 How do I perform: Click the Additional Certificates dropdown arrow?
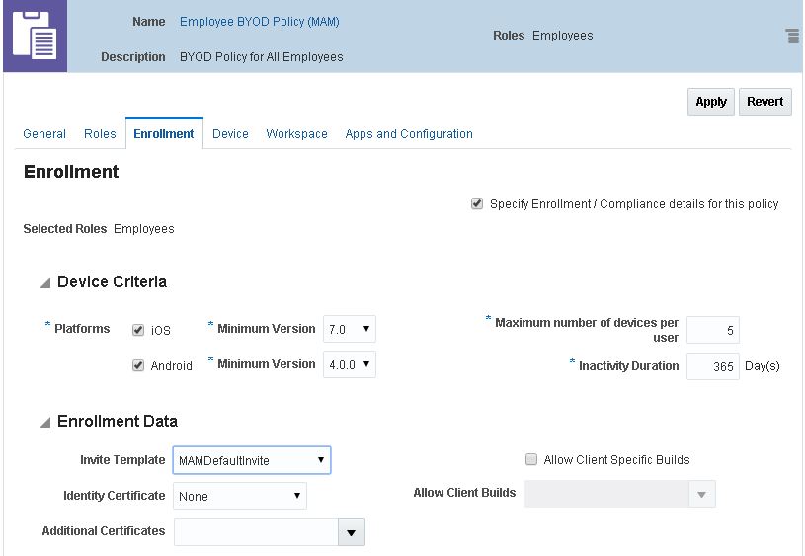352,532
